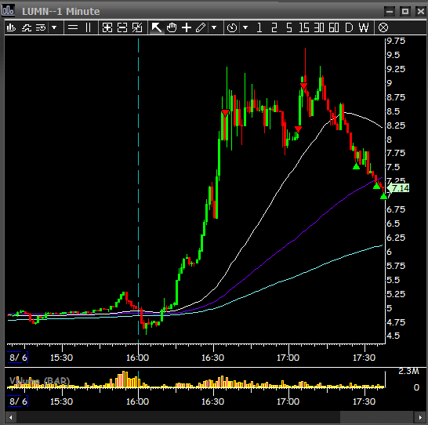Click the circled X clear icon
The image size is (428, 425).
point(383,27)
